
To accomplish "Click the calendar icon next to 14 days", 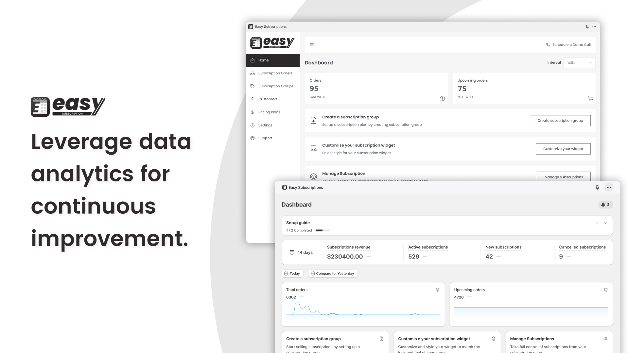I will pos(292,252).
